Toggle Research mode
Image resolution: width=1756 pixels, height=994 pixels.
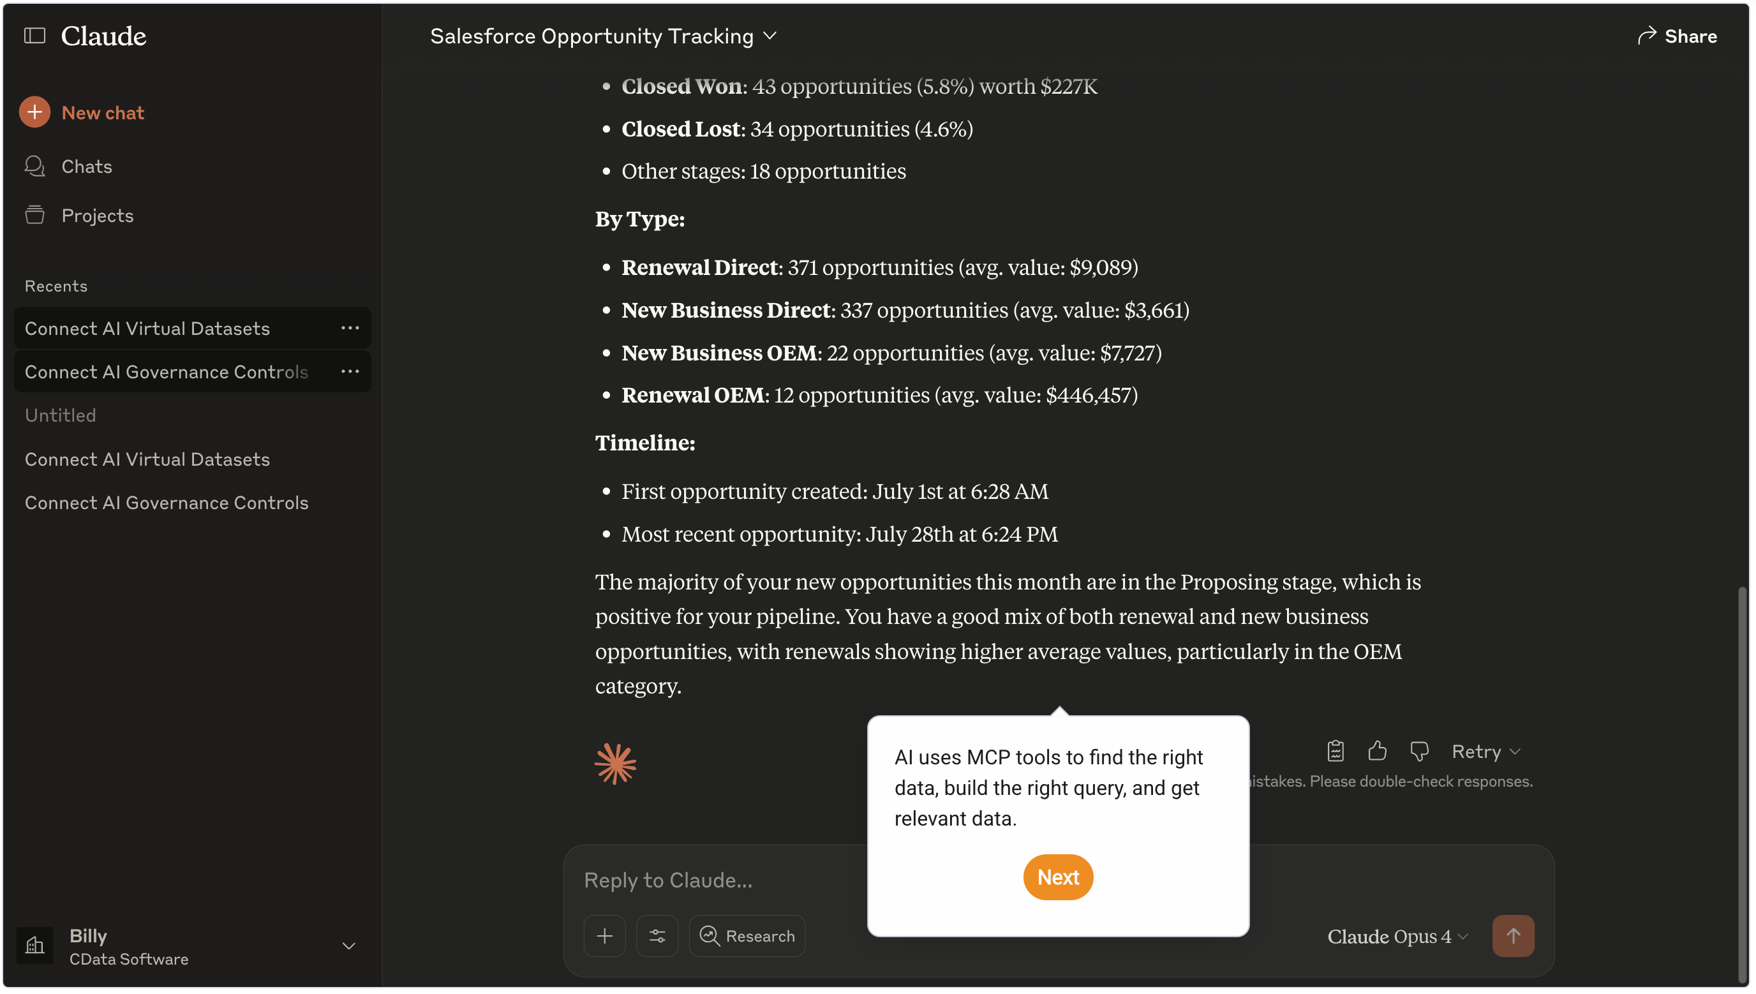747,936
